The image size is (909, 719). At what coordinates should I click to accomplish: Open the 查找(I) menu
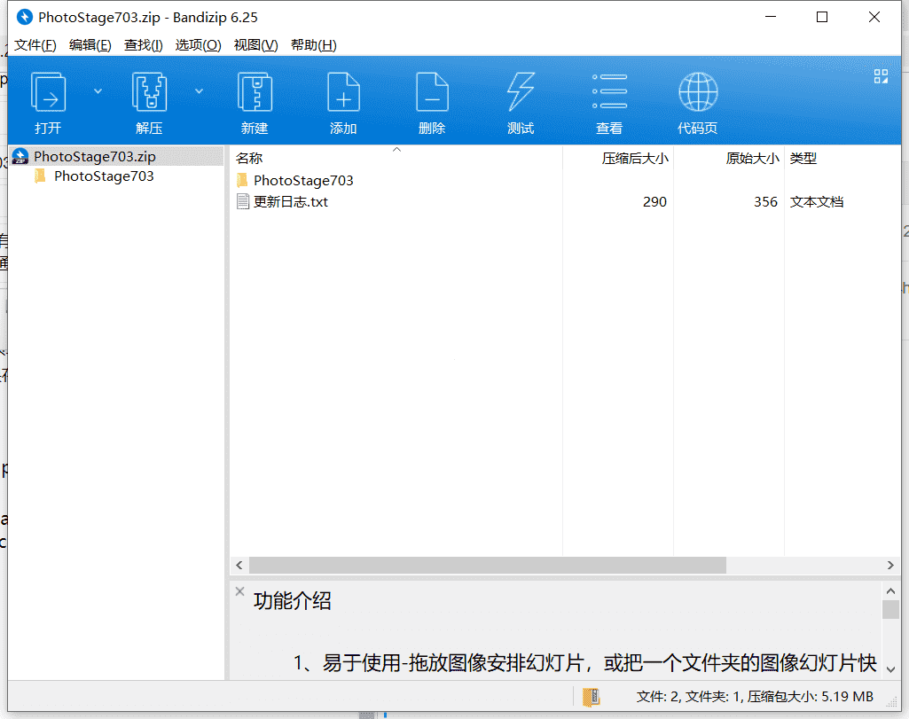(x=143, y=45)
